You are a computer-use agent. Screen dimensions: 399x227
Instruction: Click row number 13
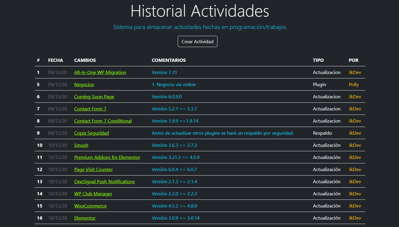tap(40, 182)
